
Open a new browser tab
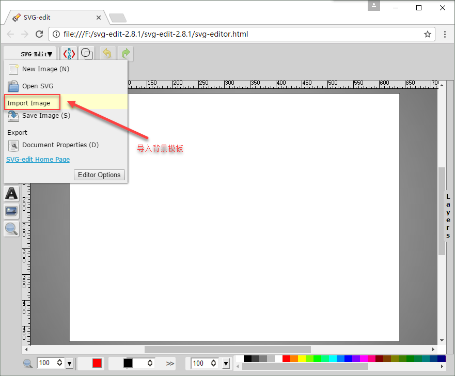[x=118, y=18]
